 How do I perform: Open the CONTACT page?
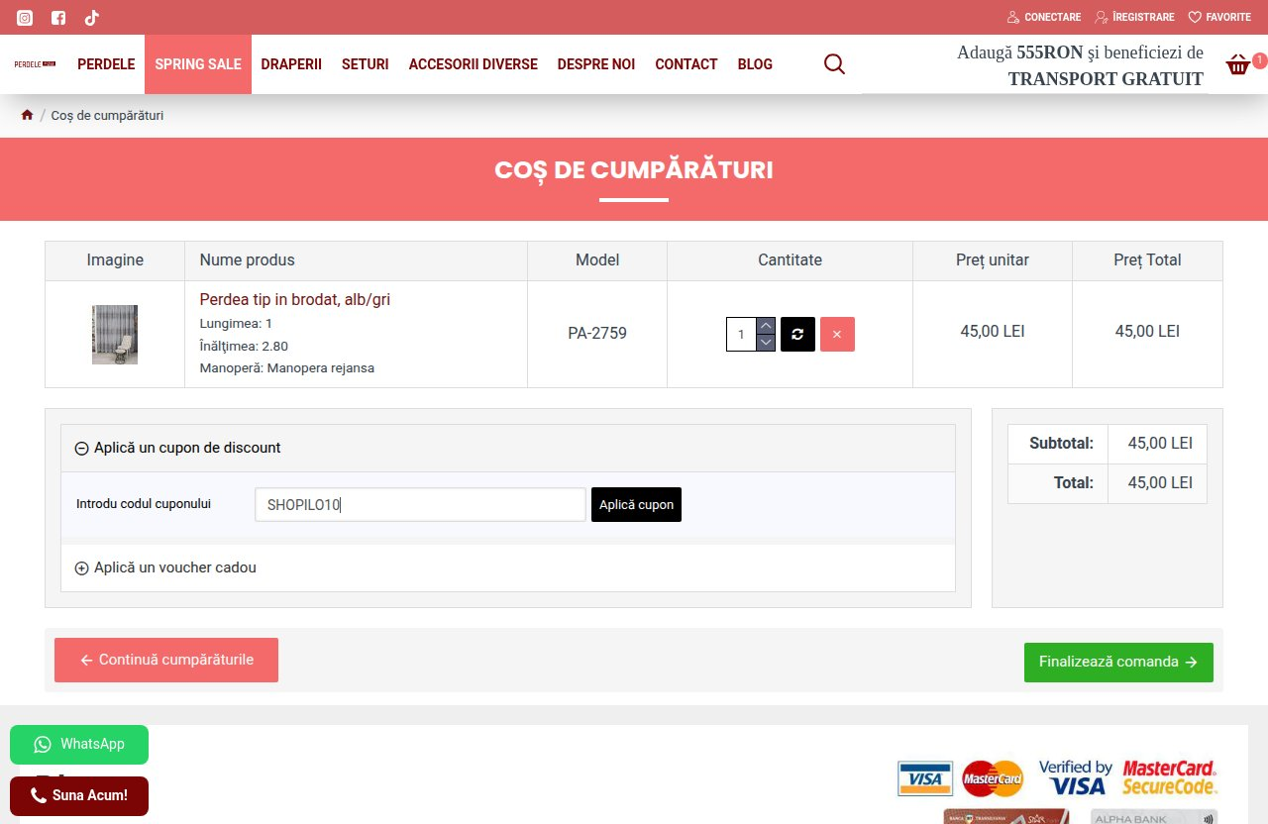click(687, 64)
